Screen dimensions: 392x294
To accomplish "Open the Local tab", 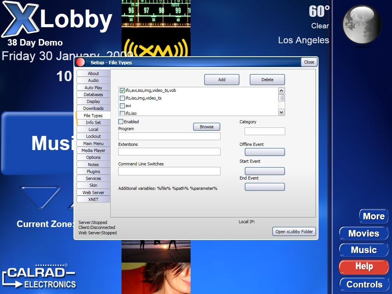I will [x=93, y=129].
